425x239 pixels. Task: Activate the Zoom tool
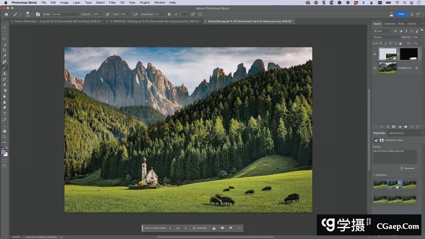(4, 137)
